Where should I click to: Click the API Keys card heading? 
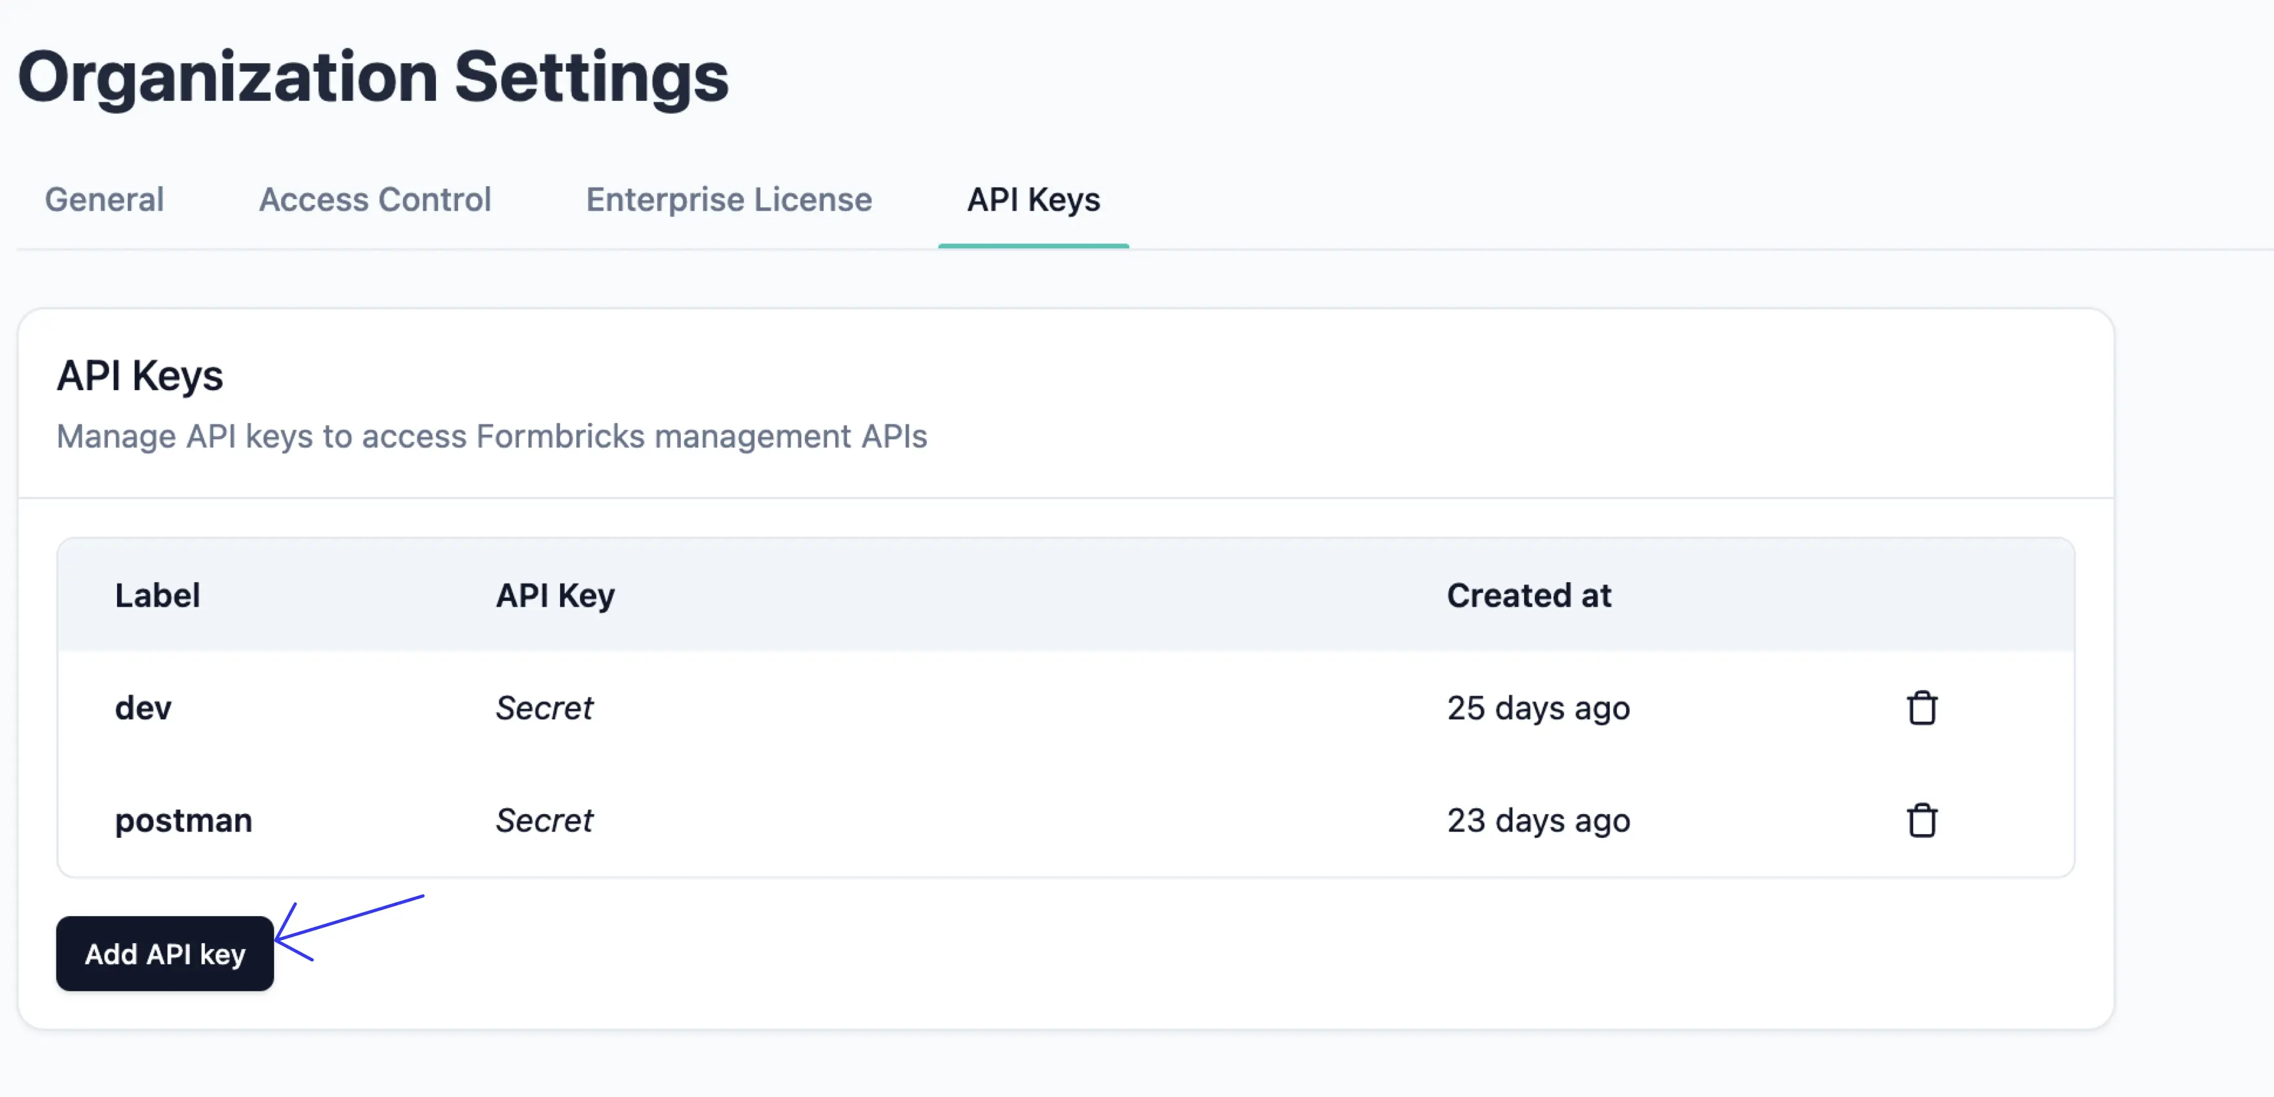[140, 376]
